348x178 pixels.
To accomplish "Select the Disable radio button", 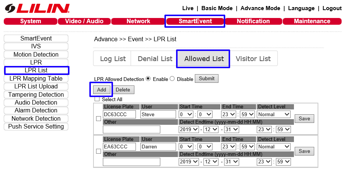I will pyautogui.click(x=172, y=79).
